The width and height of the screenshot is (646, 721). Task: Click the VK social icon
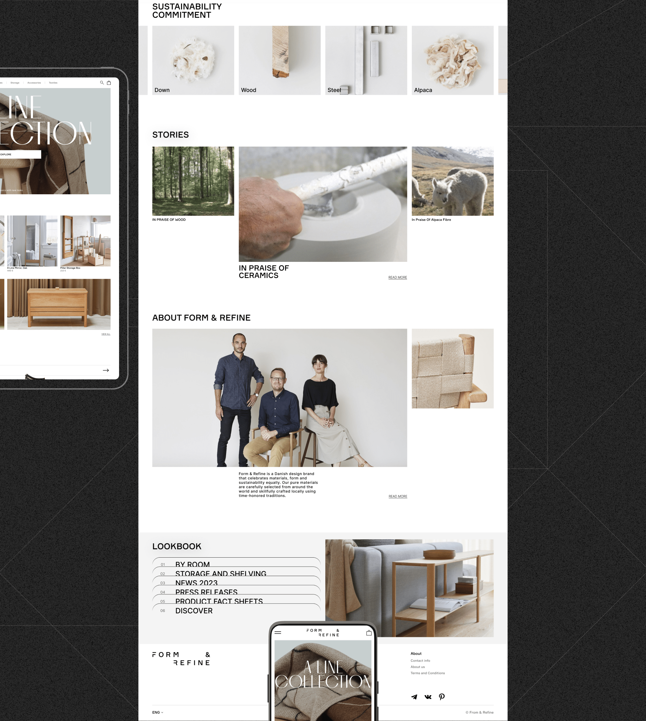(428, 697)
